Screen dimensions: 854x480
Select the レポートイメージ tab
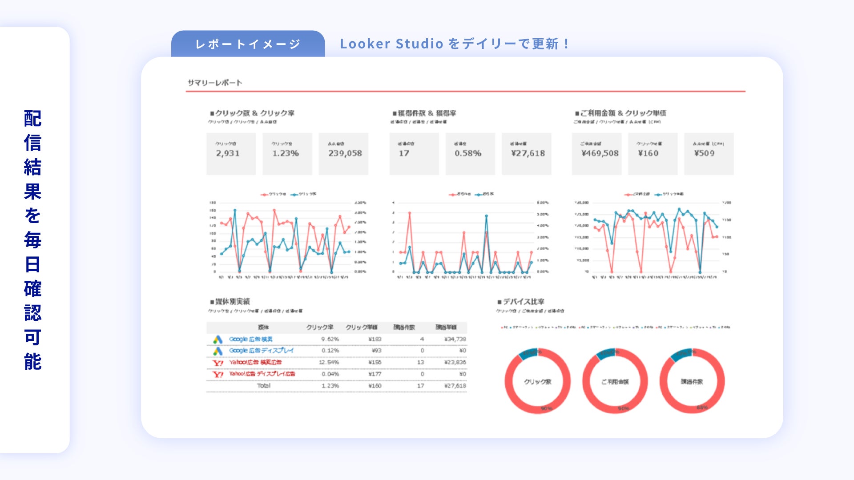248,44
